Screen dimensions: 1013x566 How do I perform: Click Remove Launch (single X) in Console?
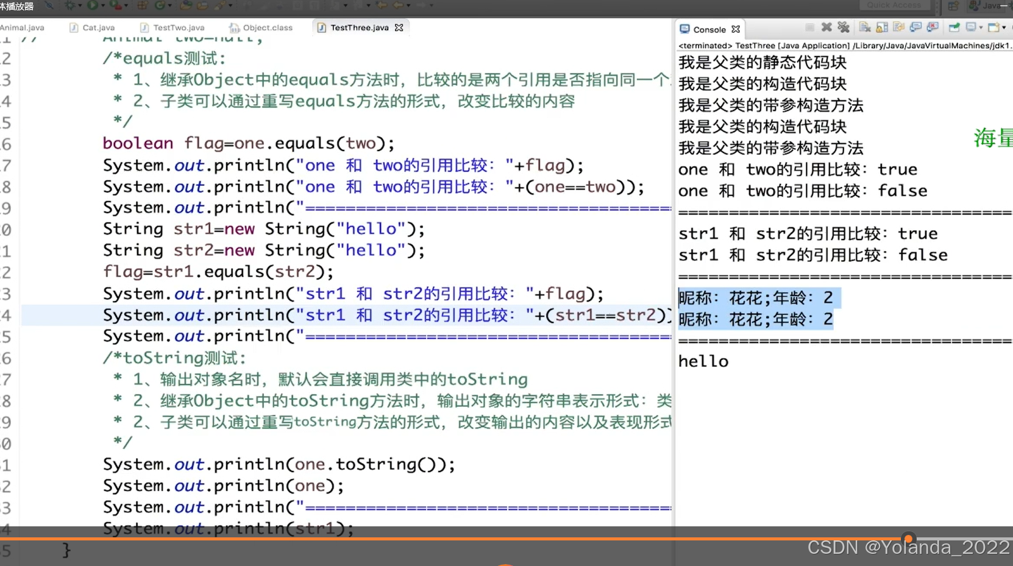(x=826, y=27)
